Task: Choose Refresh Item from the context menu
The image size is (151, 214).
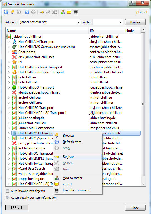Action: point(78,142)
